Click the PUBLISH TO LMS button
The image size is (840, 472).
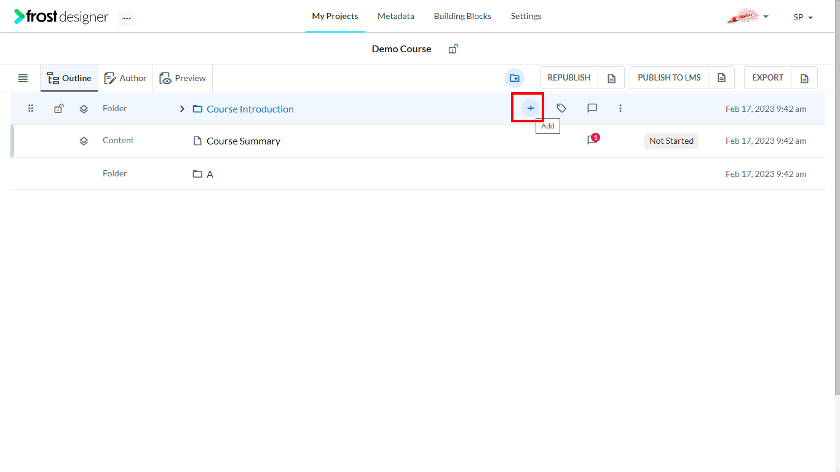click(x=669, y=78)
